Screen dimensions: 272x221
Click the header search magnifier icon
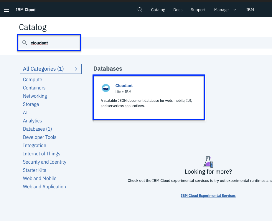(x=140, y=10)
